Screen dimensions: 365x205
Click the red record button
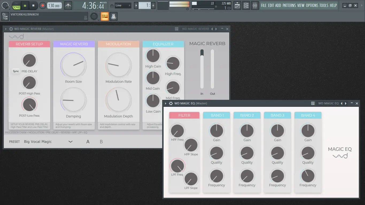pyautogui.click(x=42, y=5)
